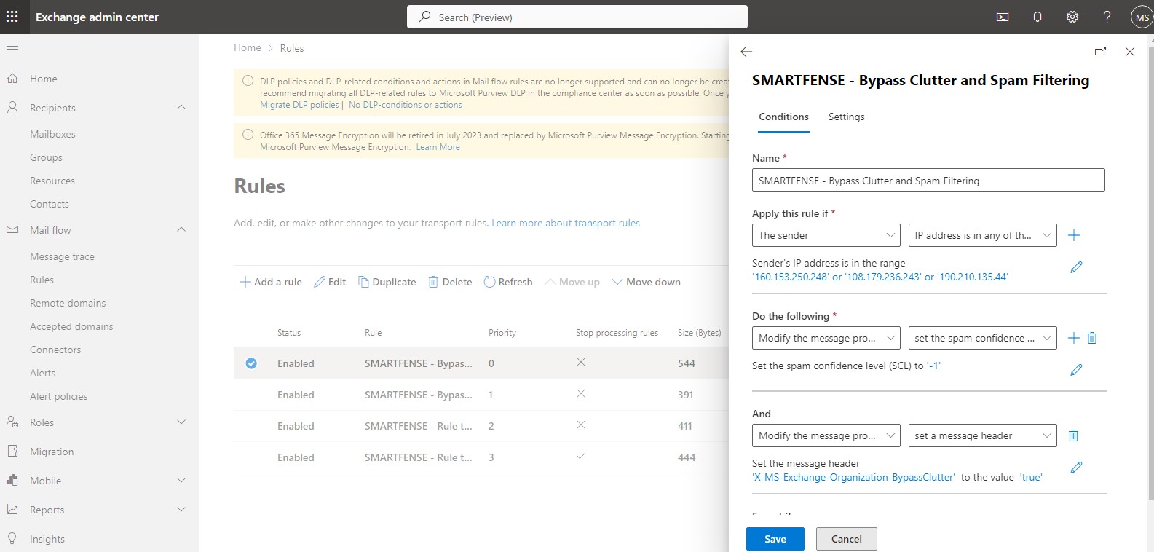The width and height of the screenshot is (1154, 552).
Task: Open 'set the spam confidence' dropdown
Action: tap(983, 338)
